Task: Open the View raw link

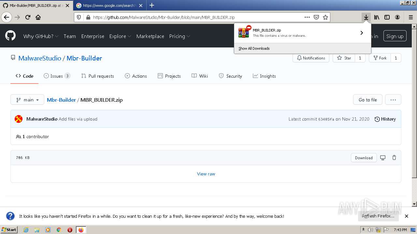Action: click(206, 174)
